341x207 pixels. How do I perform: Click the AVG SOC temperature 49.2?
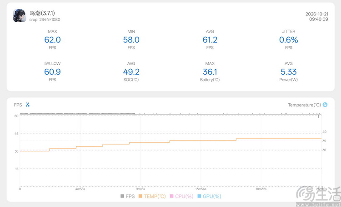pos(131,72)
